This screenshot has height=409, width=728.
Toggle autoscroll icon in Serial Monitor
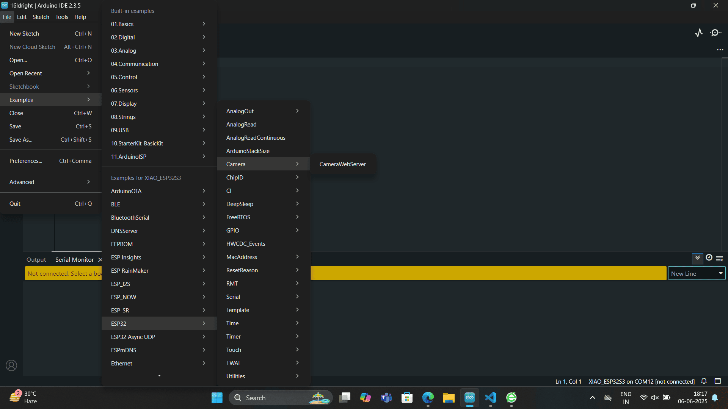[697, 258]
